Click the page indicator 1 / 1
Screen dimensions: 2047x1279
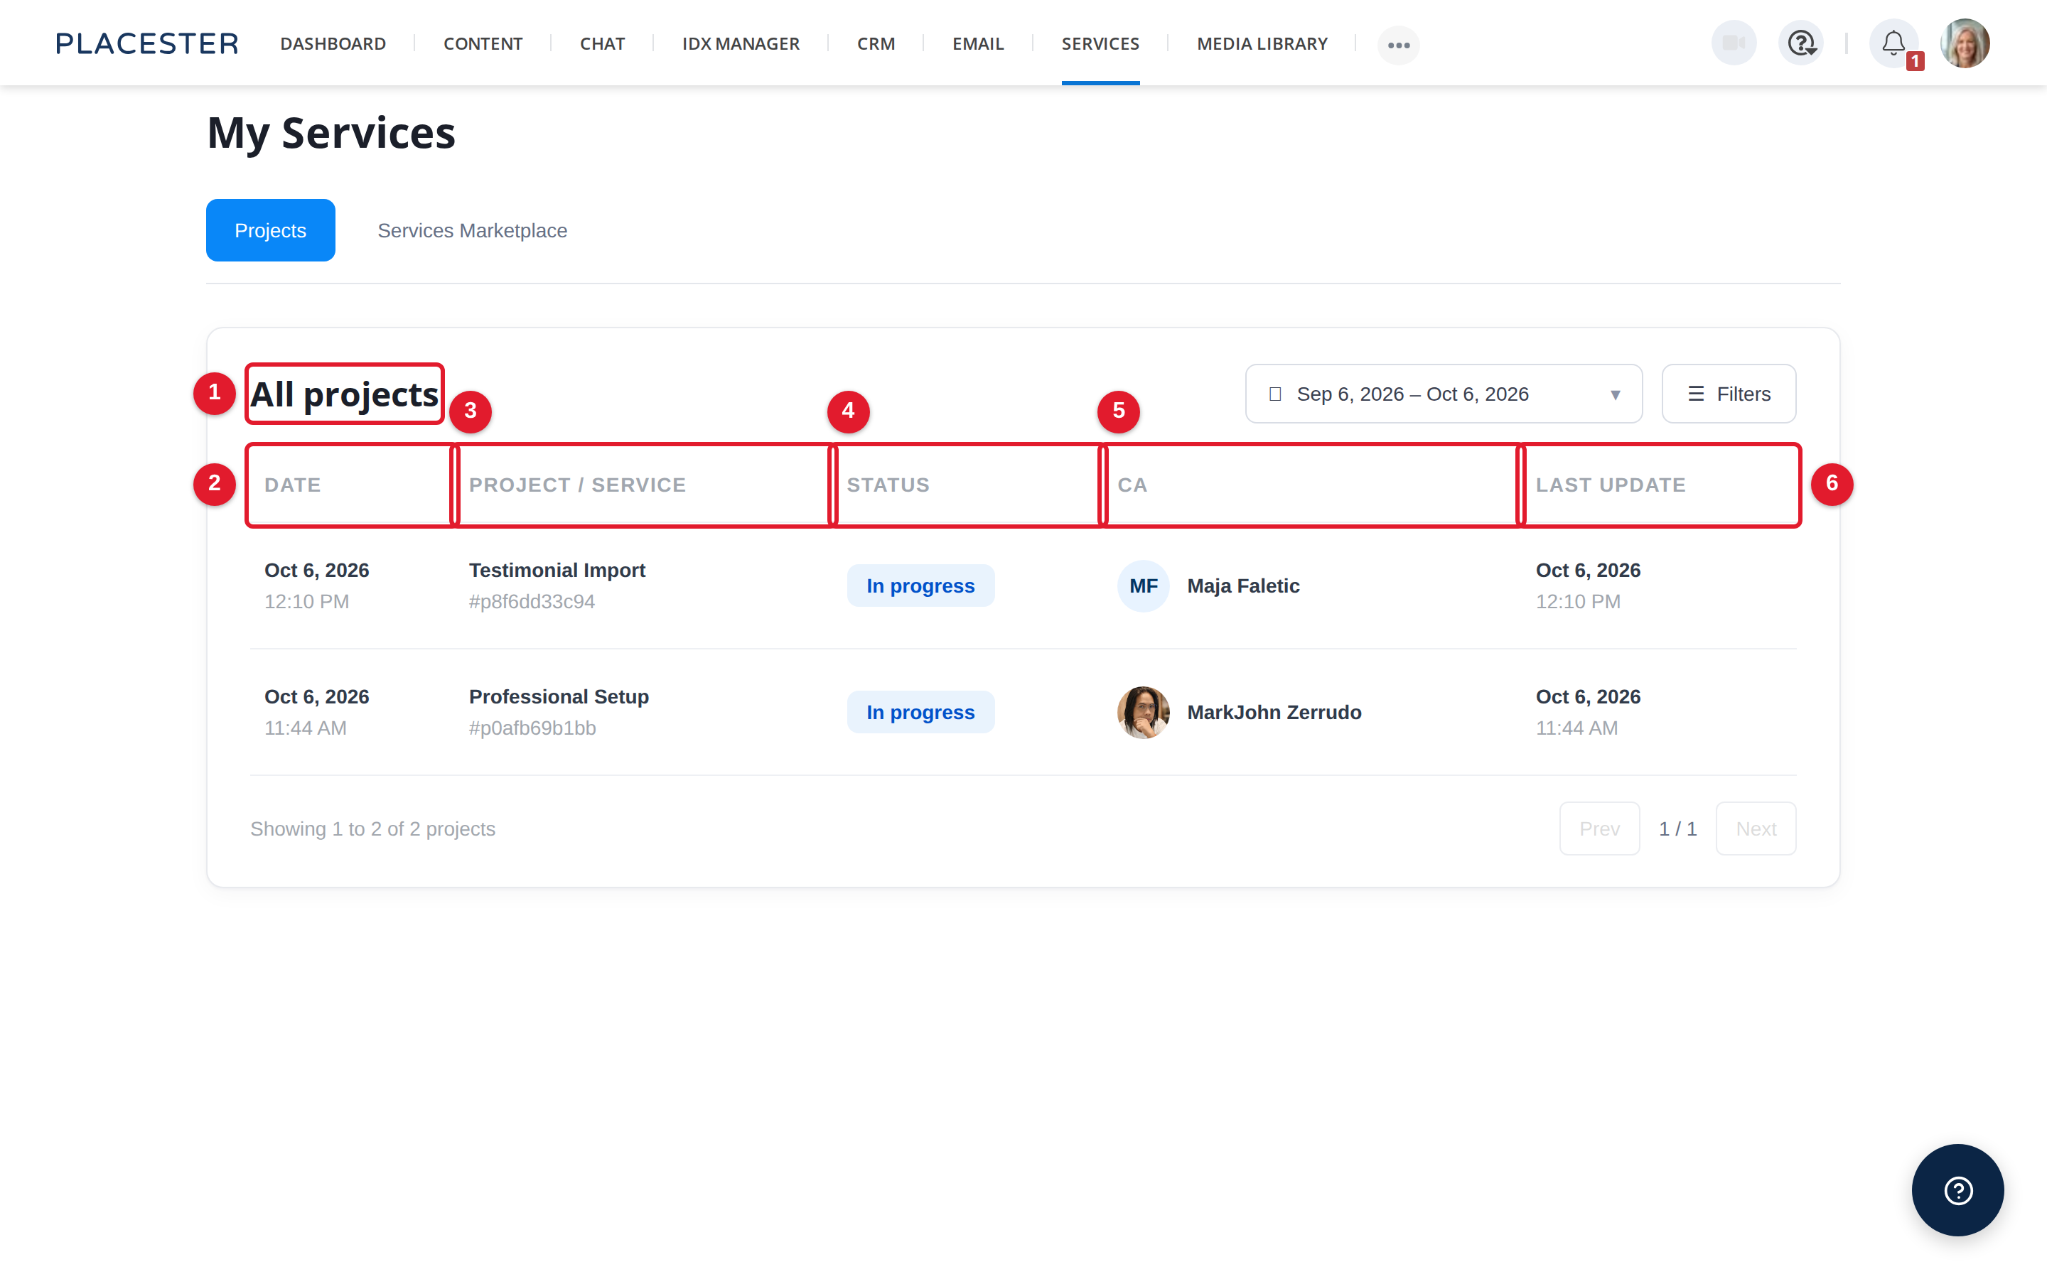coord(1677,828)
